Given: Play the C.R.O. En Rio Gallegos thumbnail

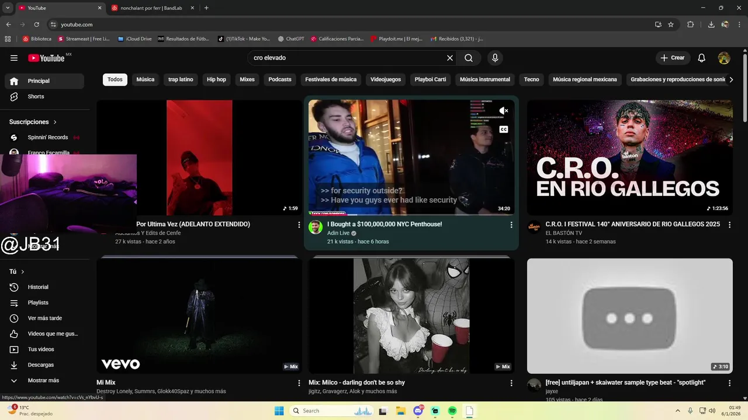Looking at the screenshot, I should [629, 157].
